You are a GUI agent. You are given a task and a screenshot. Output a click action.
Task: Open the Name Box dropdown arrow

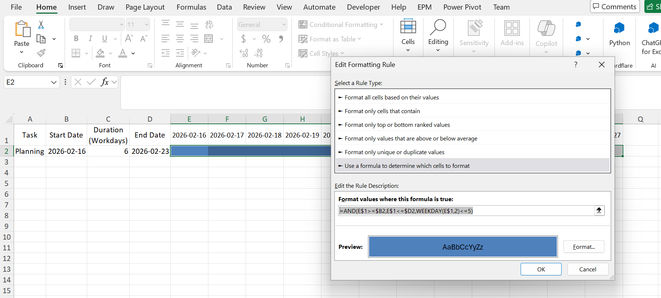coord(54,82)
